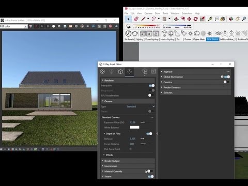Select the Paint Bucket tool
This screenshot has width=248, height=186.
(x=223, y=19)
